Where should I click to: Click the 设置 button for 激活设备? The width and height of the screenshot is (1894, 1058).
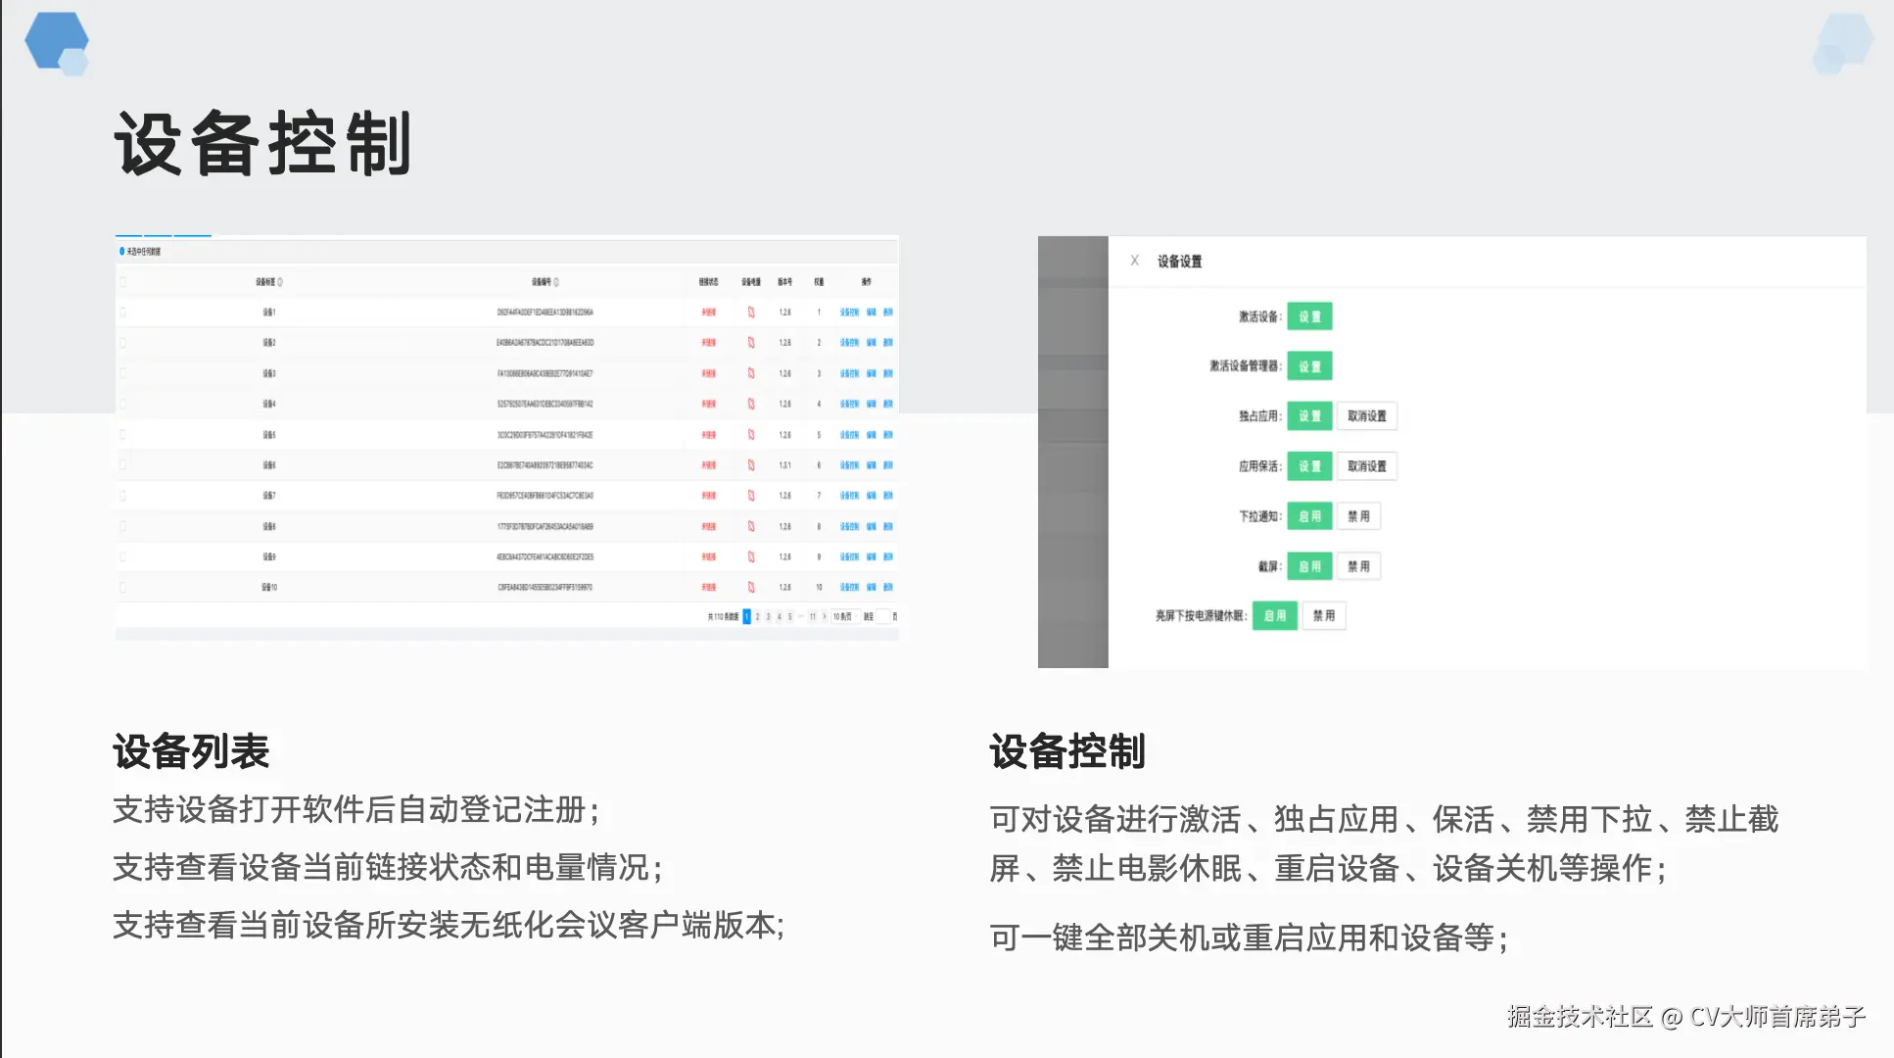(1310, 316)
